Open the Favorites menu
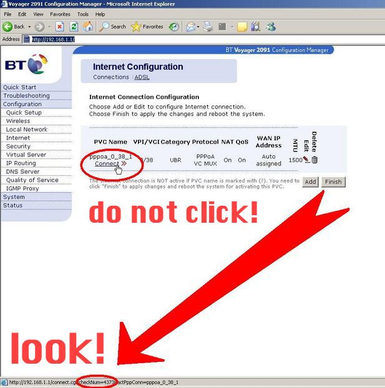The image size is (385, 388). click(60, 14)
